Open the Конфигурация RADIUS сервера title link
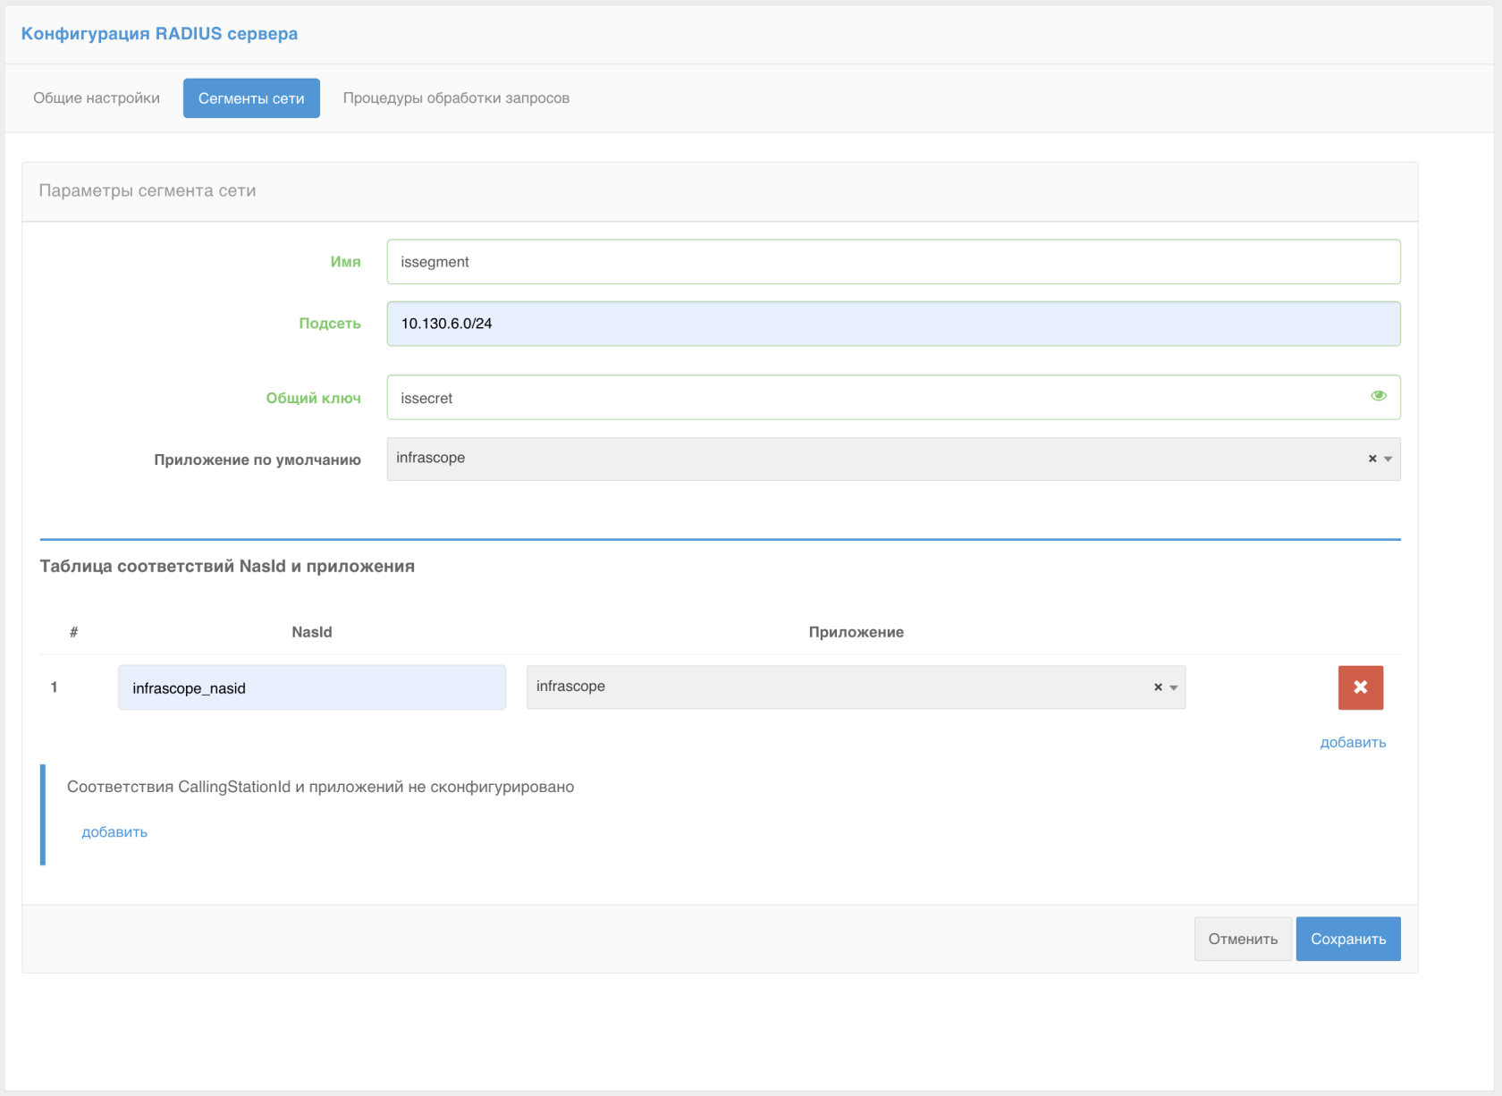 click(159, 34)
